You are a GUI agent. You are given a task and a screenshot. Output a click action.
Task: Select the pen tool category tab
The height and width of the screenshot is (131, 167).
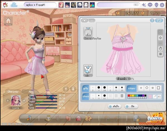click(85, 96)
